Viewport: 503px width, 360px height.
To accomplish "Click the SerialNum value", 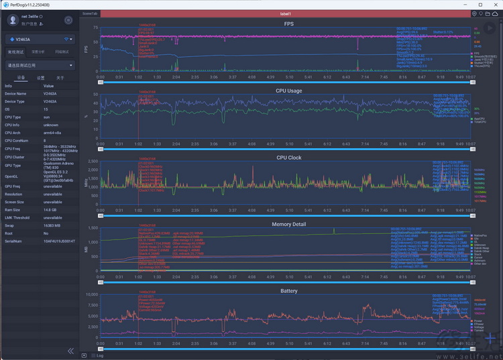I will tap(59, 241).
